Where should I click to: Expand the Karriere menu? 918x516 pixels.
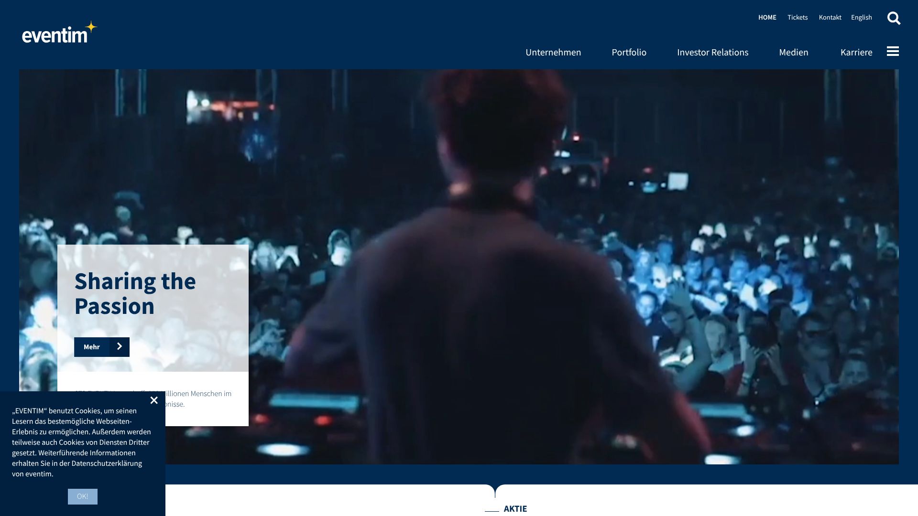(856, 52)
